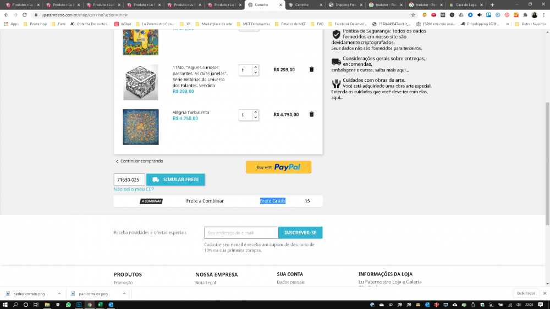
Task: Click the Continuar comprando link
Action: coord(139,161)
